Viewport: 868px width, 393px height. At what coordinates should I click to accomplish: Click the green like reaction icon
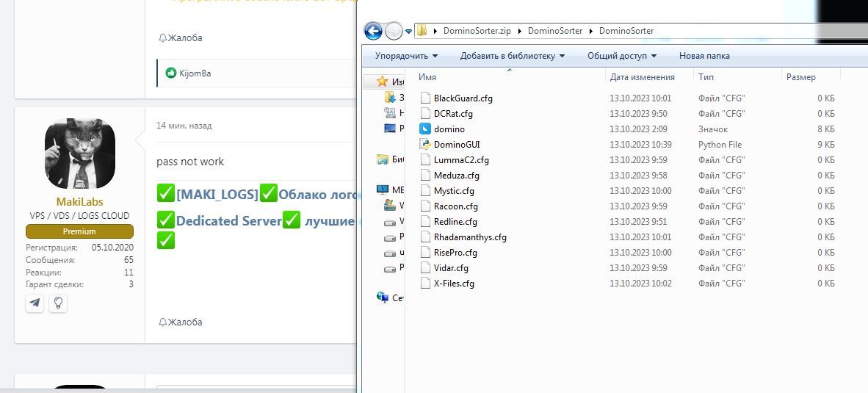171,73
